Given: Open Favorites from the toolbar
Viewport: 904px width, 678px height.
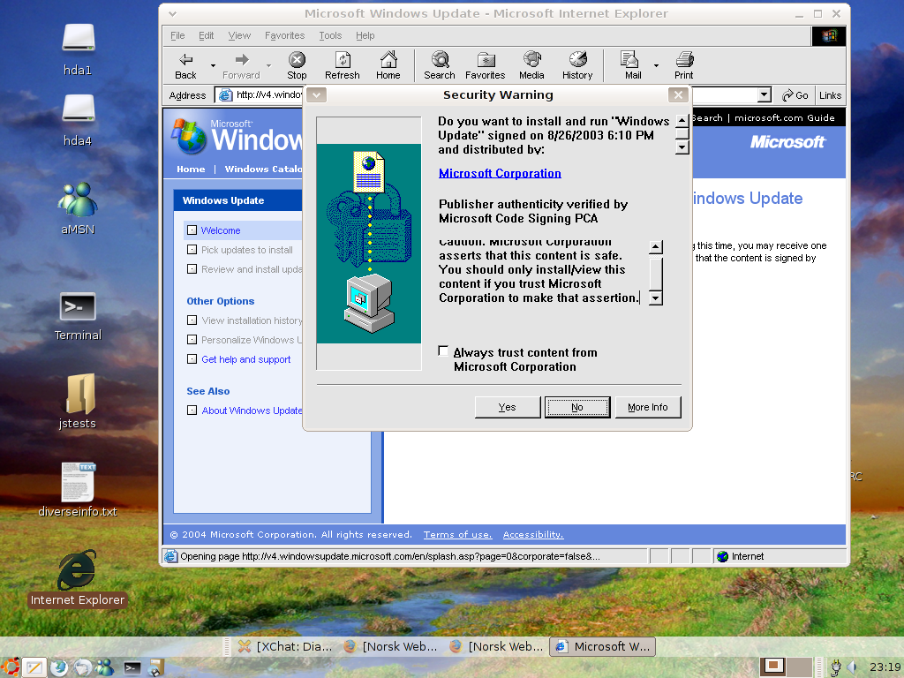Looking at the screenshot, I should point(485,65).
